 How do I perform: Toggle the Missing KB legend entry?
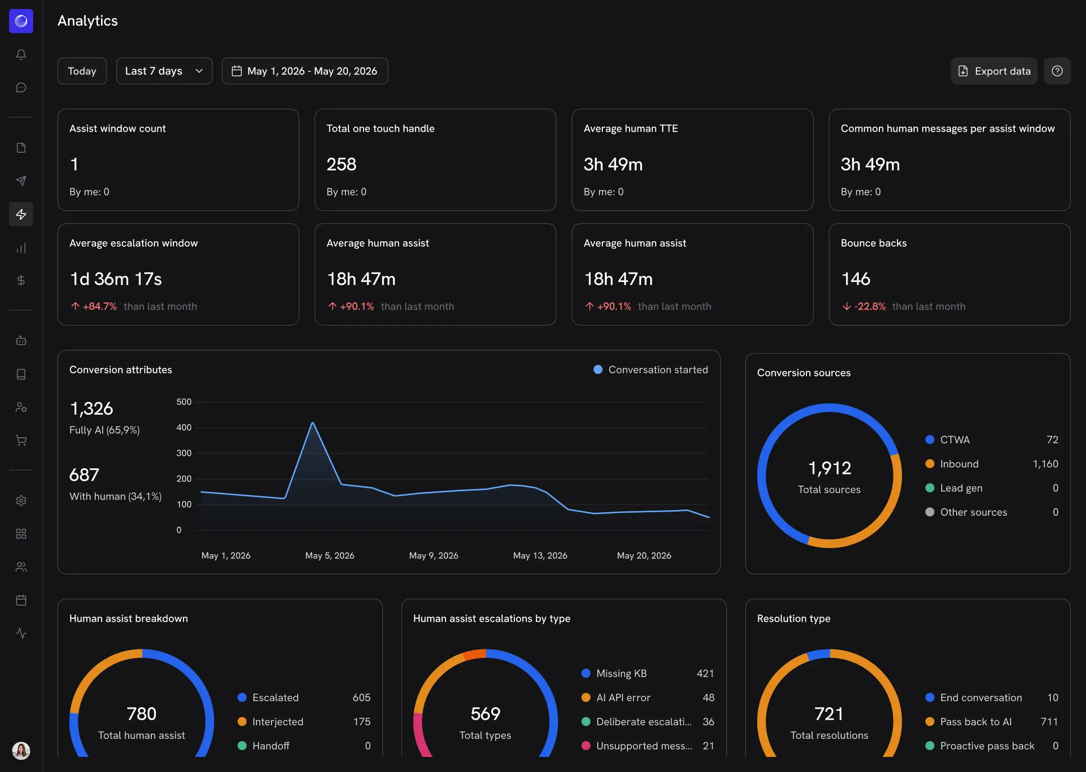[x=648, y=673]
